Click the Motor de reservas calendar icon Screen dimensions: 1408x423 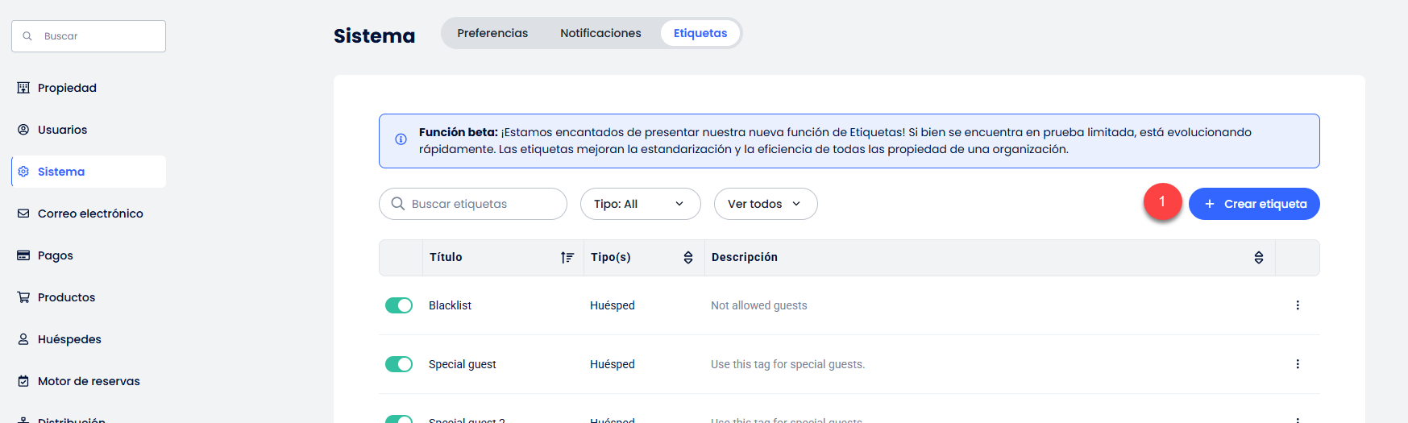click(23, 381)
